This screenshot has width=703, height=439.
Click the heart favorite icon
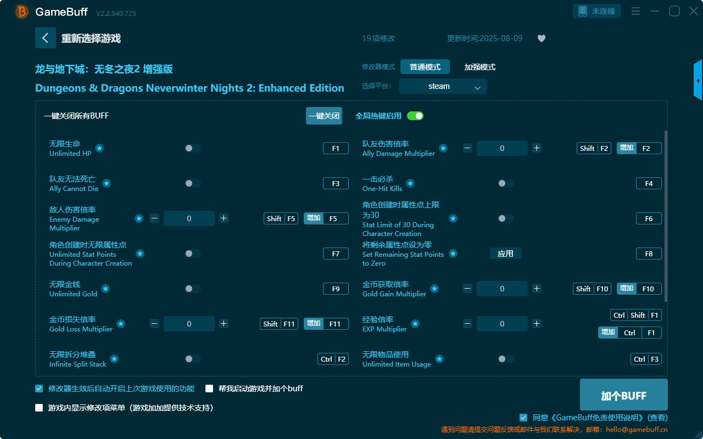tap(542, 38)
